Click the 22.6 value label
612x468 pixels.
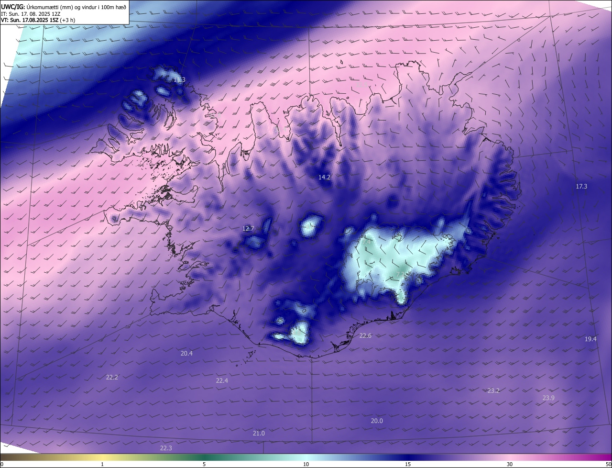point(365,336)
